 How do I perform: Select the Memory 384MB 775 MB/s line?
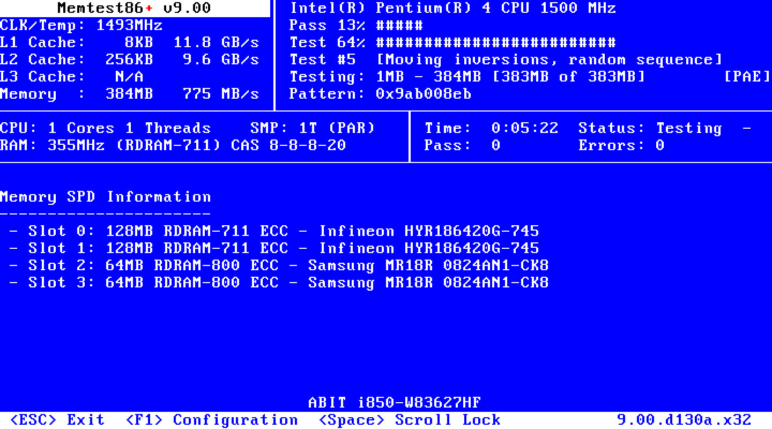(130, 94)
